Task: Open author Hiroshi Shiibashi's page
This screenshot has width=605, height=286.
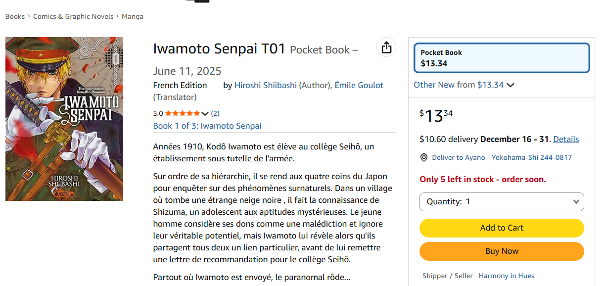Action: click(x=266, y=85)
